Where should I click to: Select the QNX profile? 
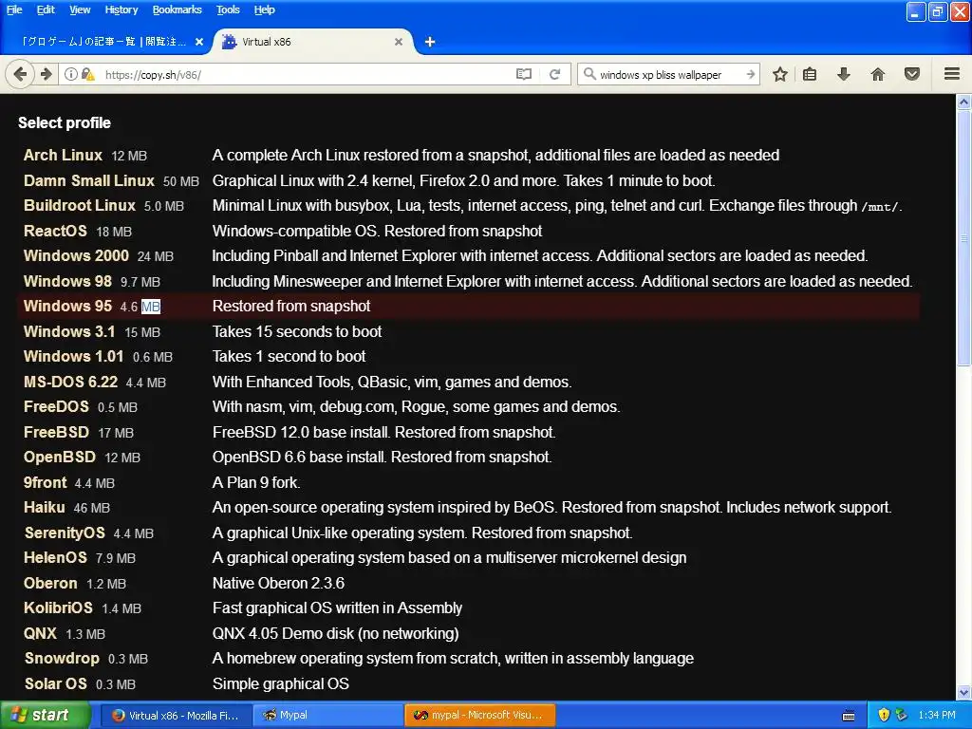point(40,633)
